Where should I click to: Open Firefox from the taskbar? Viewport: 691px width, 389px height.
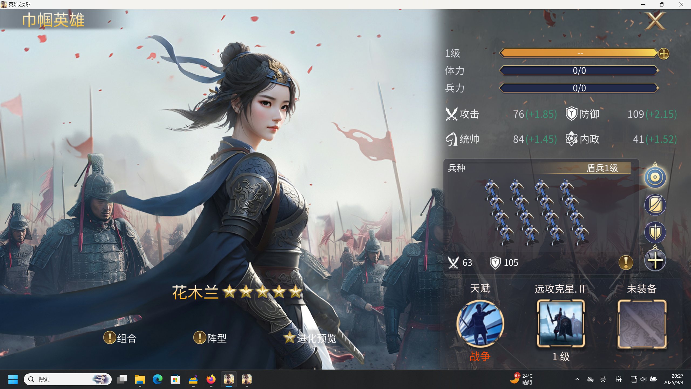[x=211, y=379]
